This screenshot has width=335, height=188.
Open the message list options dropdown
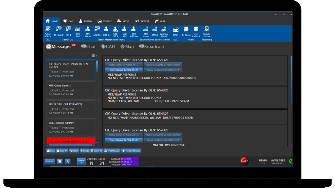point(95,56)
